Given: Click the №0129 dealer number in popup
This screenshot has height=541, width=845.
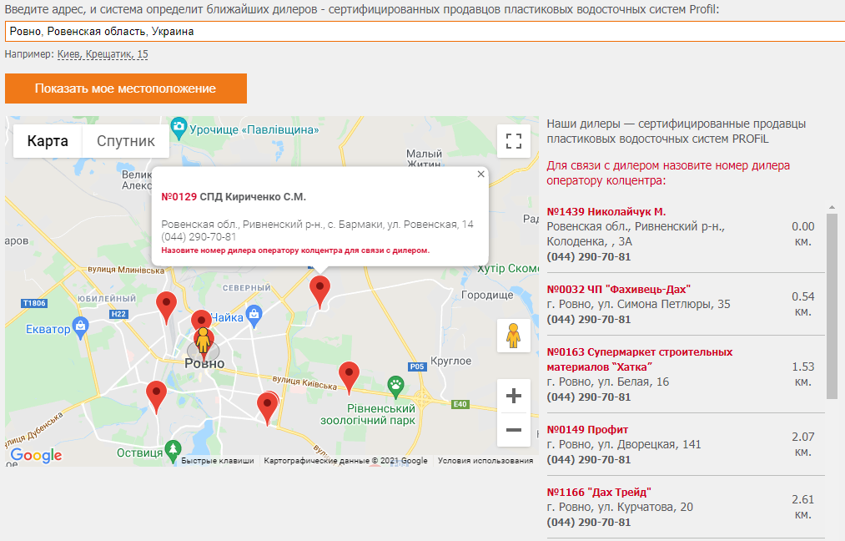Looking at the screenshot, I should [179, 197].
